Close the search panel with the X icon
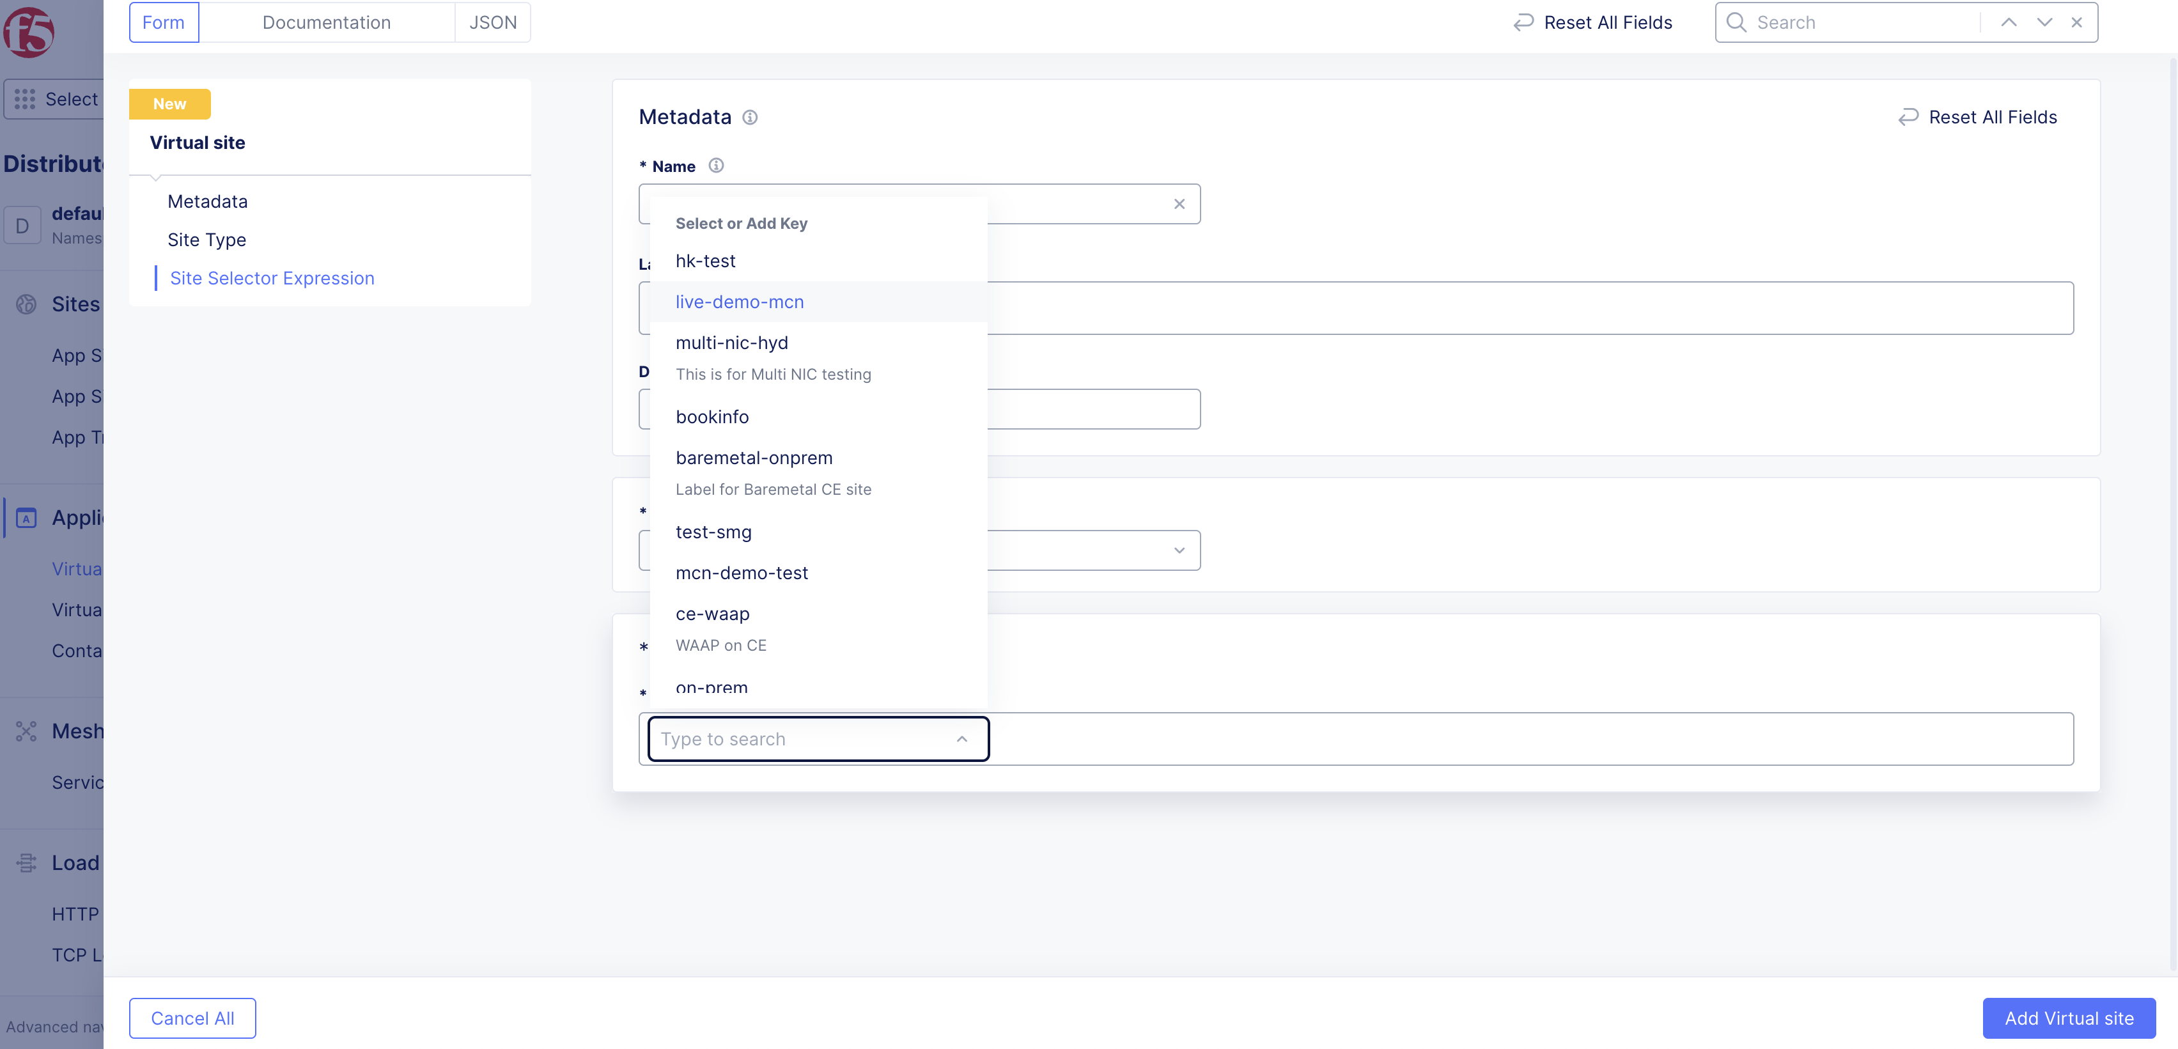This screenshot has width=2178, height=1049. click(2076, 22)
